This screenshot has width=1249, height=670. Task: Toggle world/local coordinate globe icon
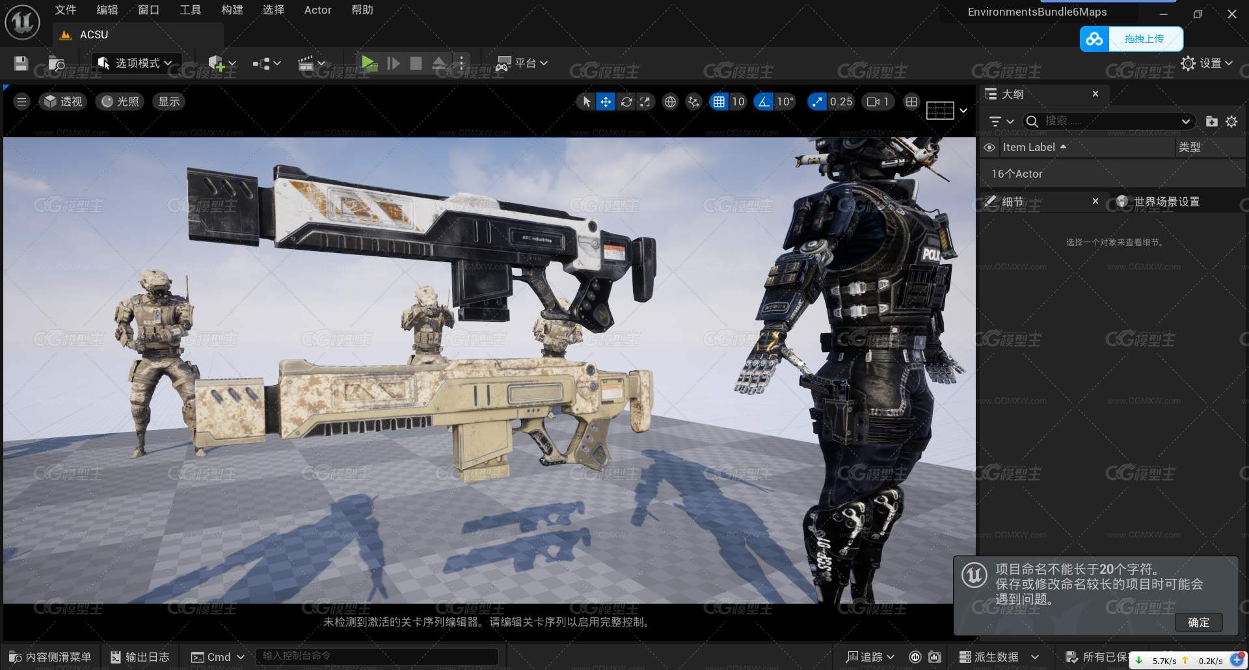(670, 101)
